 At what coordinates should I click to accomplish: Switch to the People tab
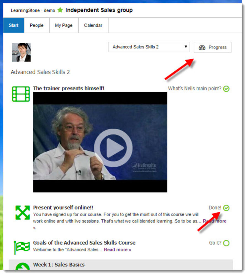(x=36, y=25)
